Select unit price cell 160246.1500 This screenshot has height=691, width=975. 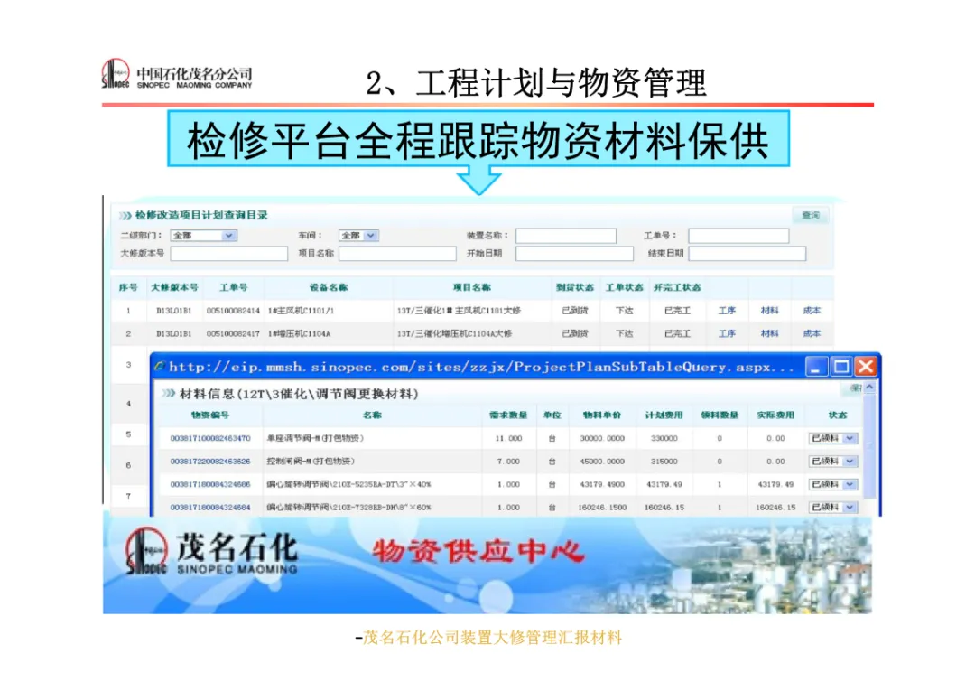pyautogui.click(x=602, y=508)
